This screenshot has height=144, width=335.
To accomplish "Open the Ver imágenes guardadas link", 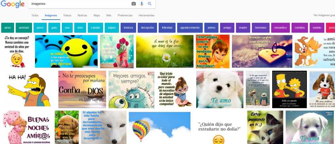I will (324, 15).
